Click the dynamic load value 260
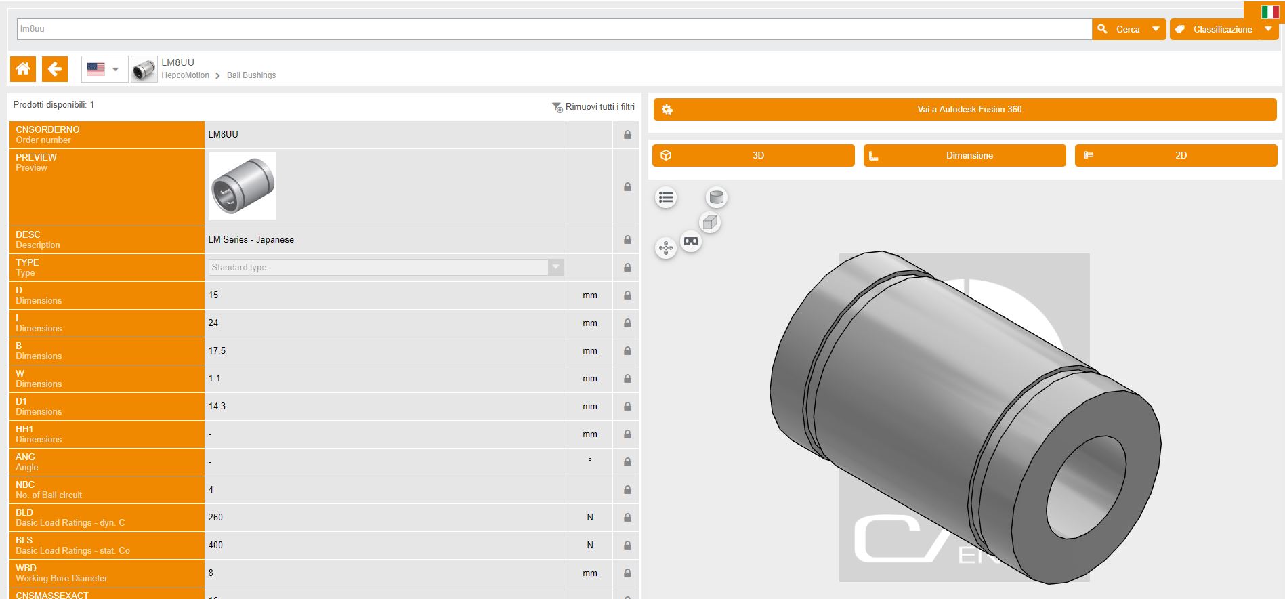 [x=215, y=518]
